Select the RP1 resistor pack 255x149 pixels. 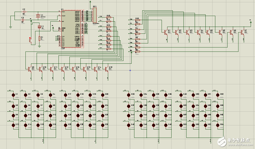pyautogui.click(x=95, y=15)
